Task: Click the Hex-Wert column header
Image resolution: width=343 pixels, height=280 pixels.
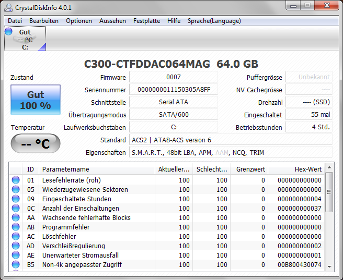Action: [x=296, y=169]
